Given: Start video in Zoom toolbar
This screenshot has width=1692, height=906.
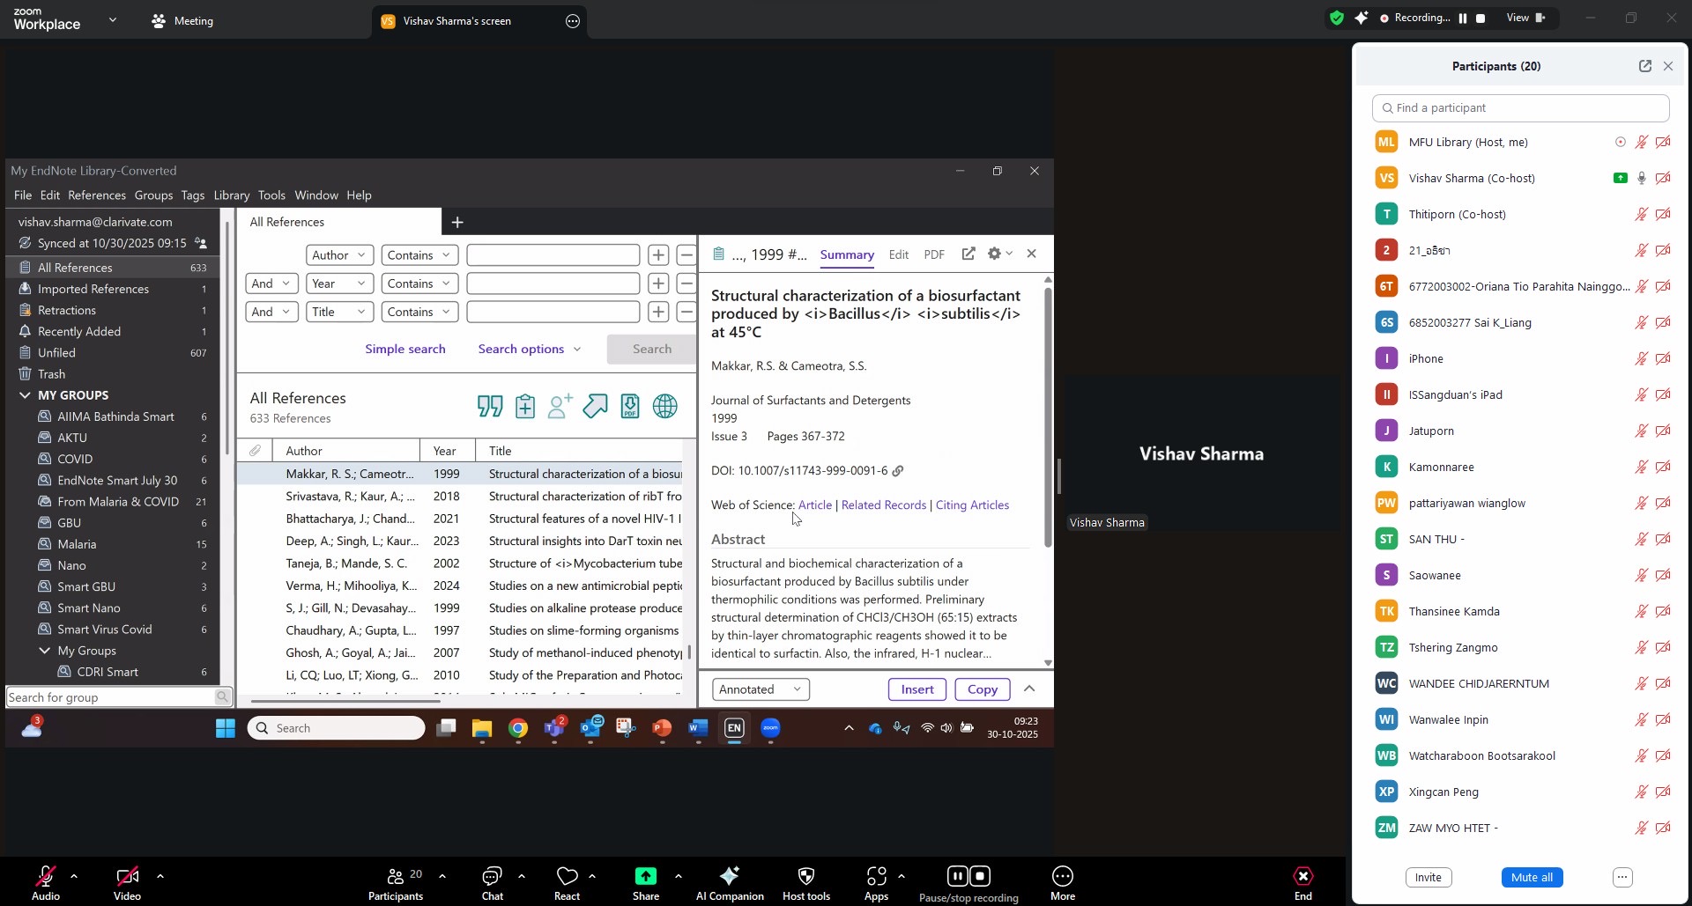Looking at the screenshot, I should point(127,883).
